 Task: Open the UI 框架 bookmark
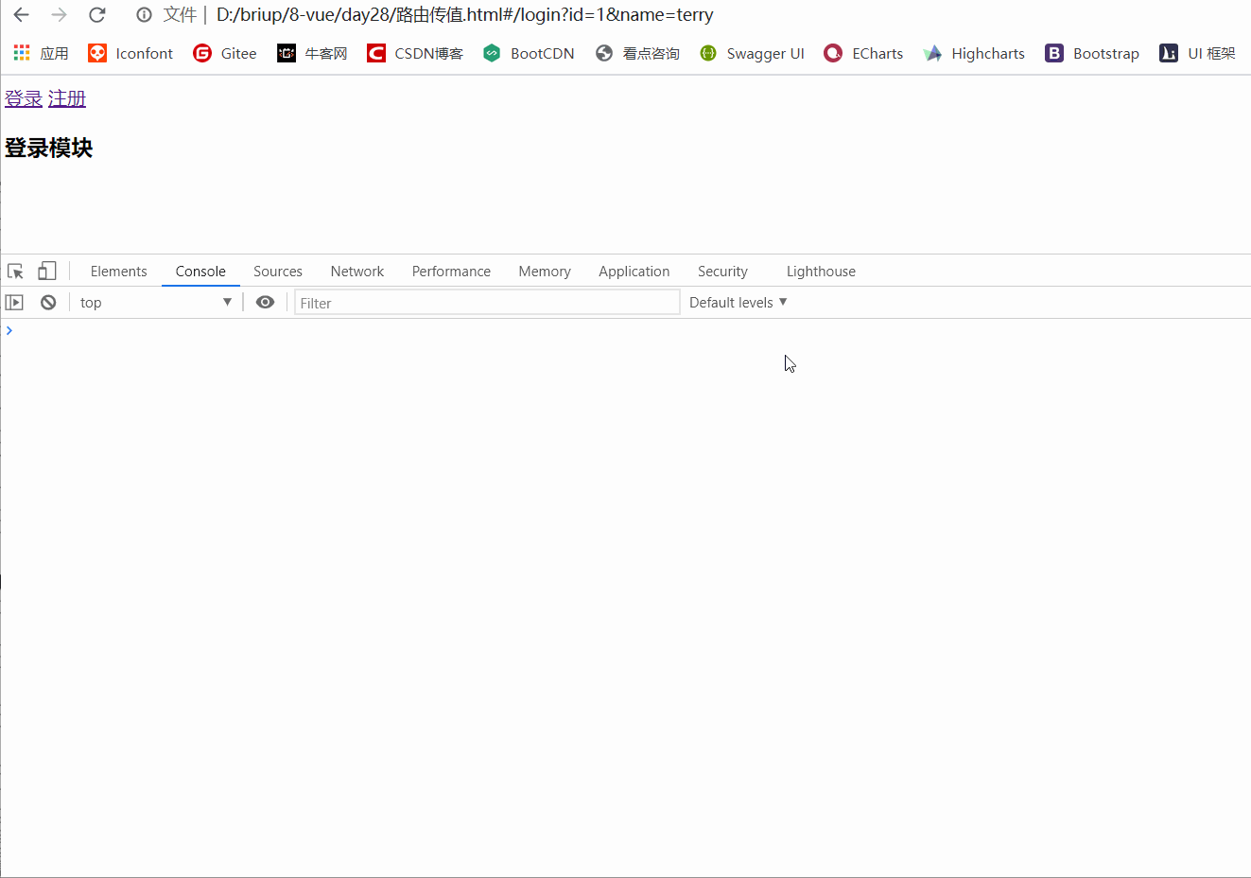pos(1197,53)
